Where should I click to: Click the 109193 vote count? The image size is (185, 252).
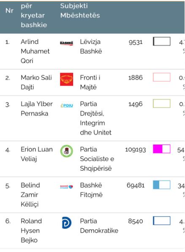coord(135,150)
